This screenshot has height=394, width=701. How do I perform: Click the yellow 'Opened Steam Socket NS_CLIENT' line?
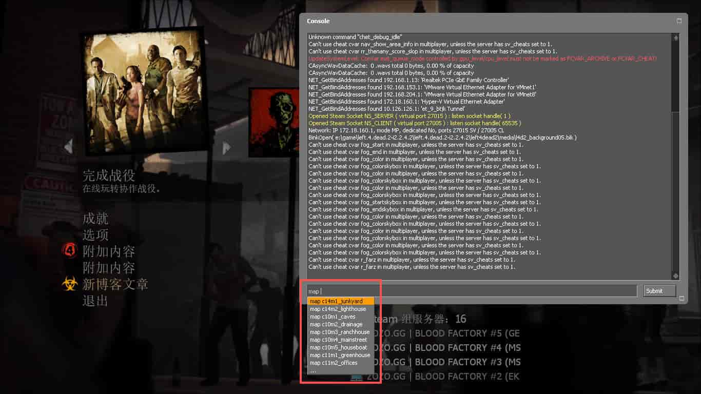415,123
